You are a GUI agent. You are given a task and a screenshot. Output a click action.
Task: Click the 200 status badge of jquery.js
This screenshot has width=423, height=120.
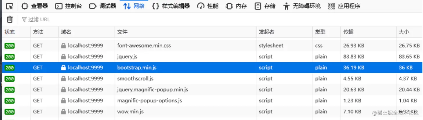point(9,57)
